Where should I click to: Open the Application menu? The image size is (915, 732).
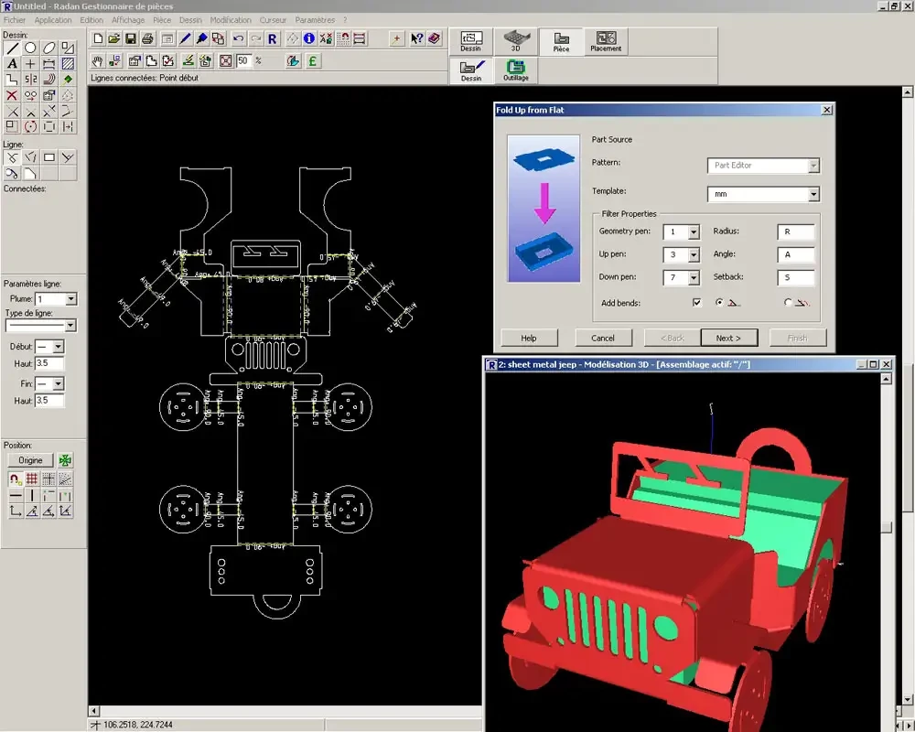click(53, 20)
